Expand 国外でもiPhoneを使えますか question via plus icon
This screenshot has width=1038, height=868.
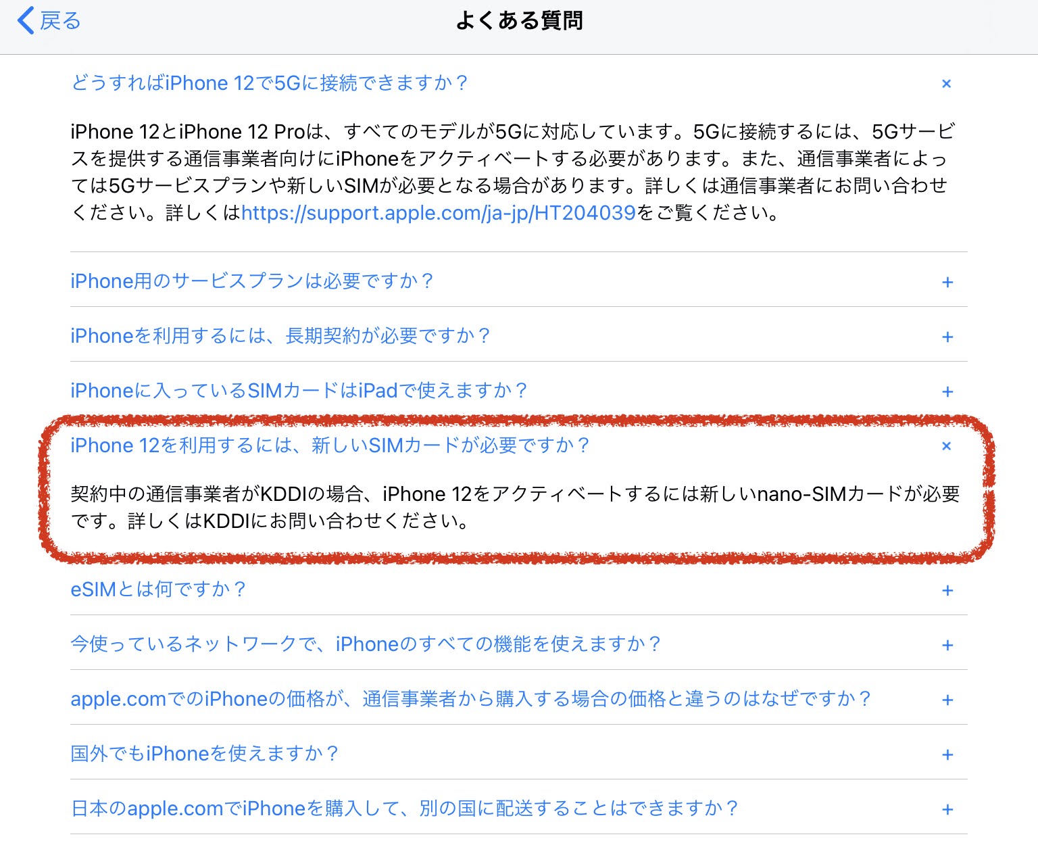pos(947,754)
